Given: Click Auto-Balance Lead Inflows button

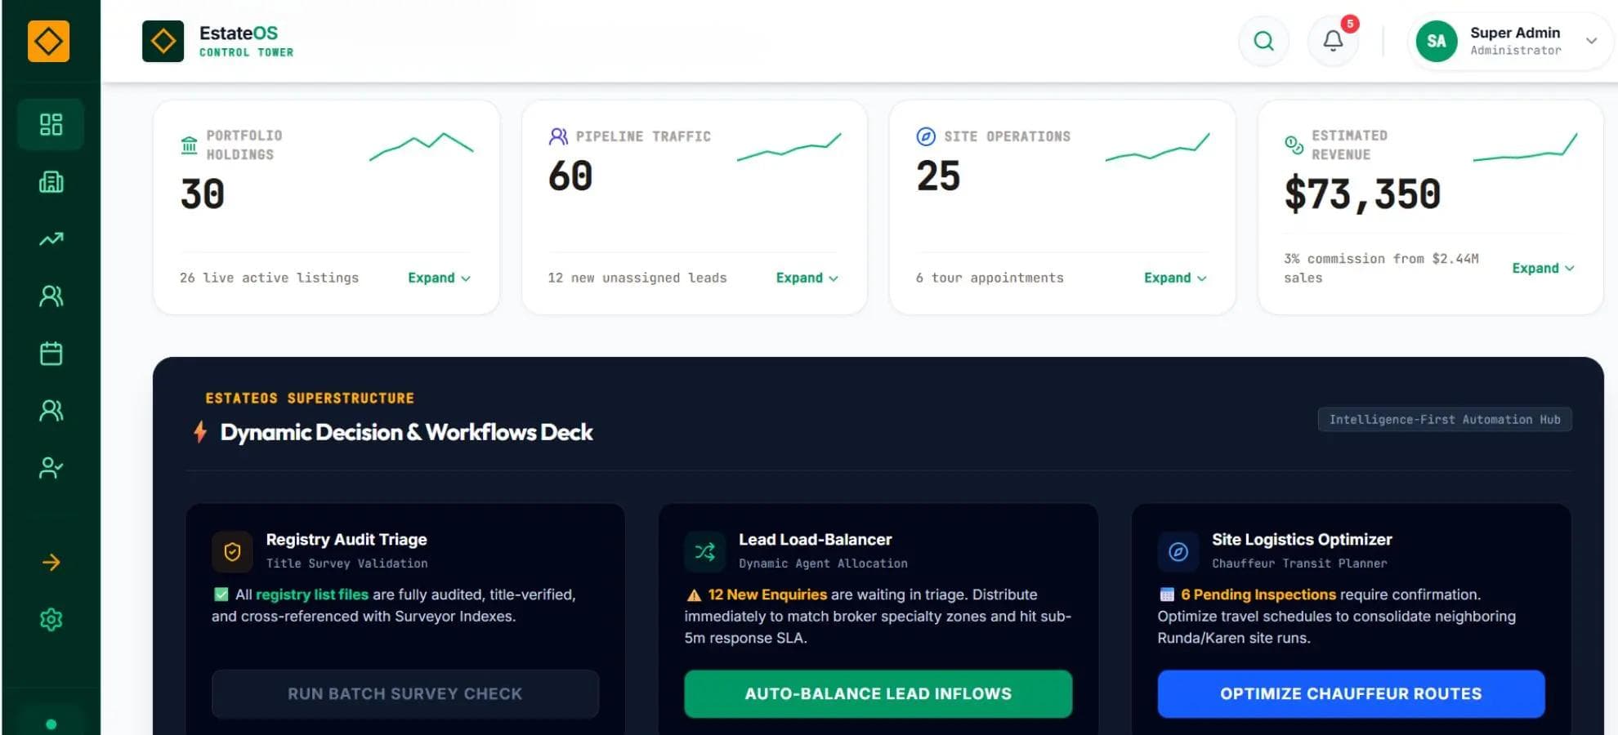Looking at the screenshot, I should tap(878, 693).
